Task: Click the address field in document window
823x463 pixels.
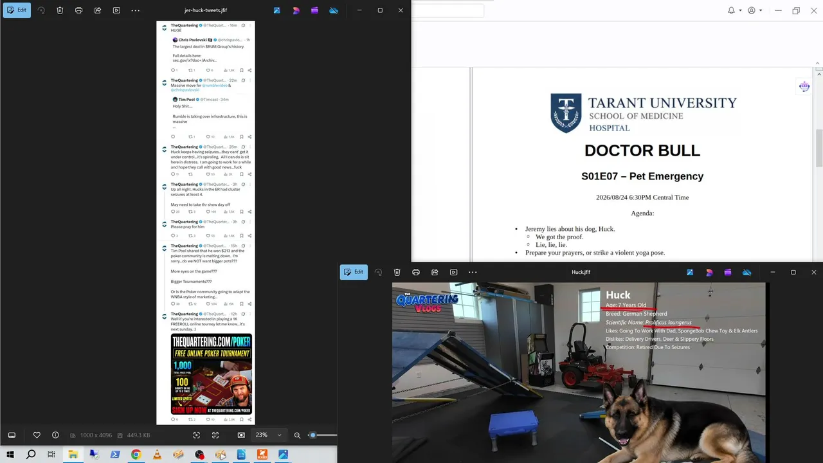Action: point(448,10)
